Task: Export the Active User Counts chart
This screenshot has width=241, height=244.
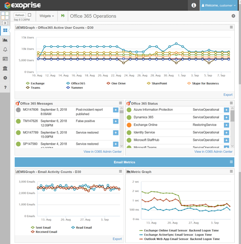Action: pos(228,95)
